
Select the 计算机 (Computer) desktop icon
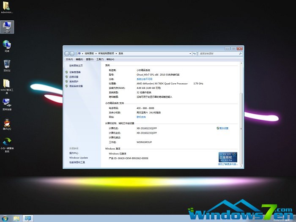7,27
